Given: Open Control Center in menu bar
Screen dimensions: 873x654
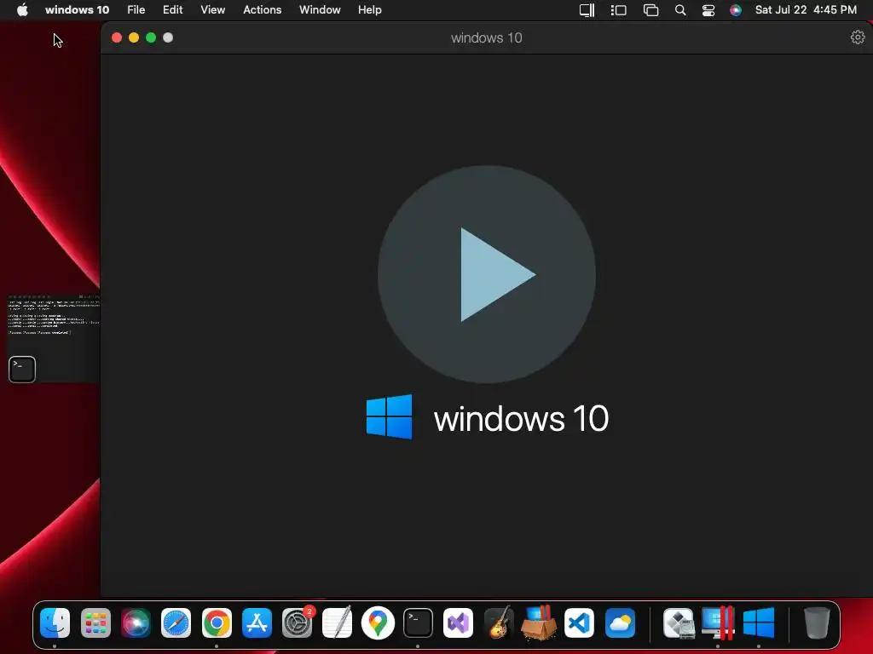Looking at the screenshot, I should 708,10.
